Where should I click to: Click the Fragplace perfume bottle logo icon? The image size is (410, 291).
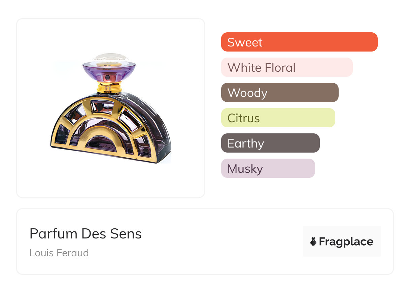pyautogui.click(x=313, y=241)
